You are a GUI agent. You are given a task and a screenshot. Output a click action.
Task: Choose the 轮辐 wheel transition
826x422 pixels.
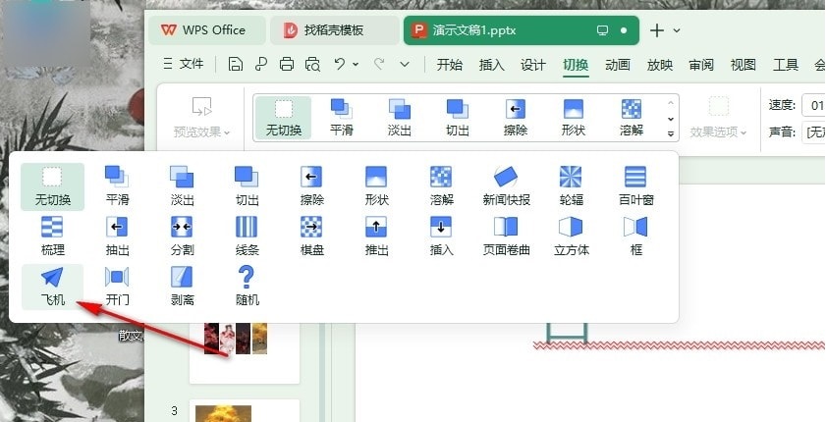[x=571, y=185]
